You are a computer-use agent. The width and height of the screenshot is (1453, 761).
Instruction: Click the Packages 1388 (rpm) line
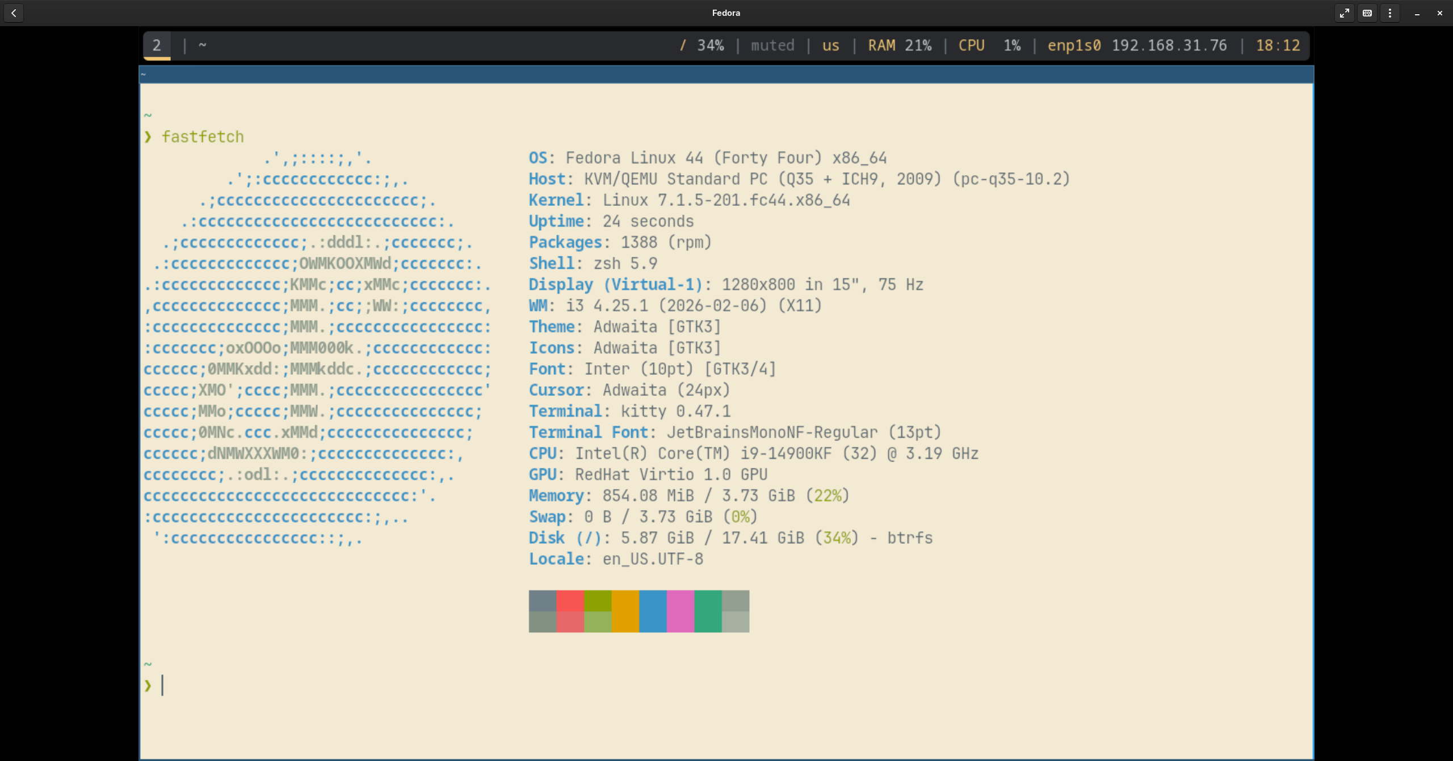pos(620,242)
